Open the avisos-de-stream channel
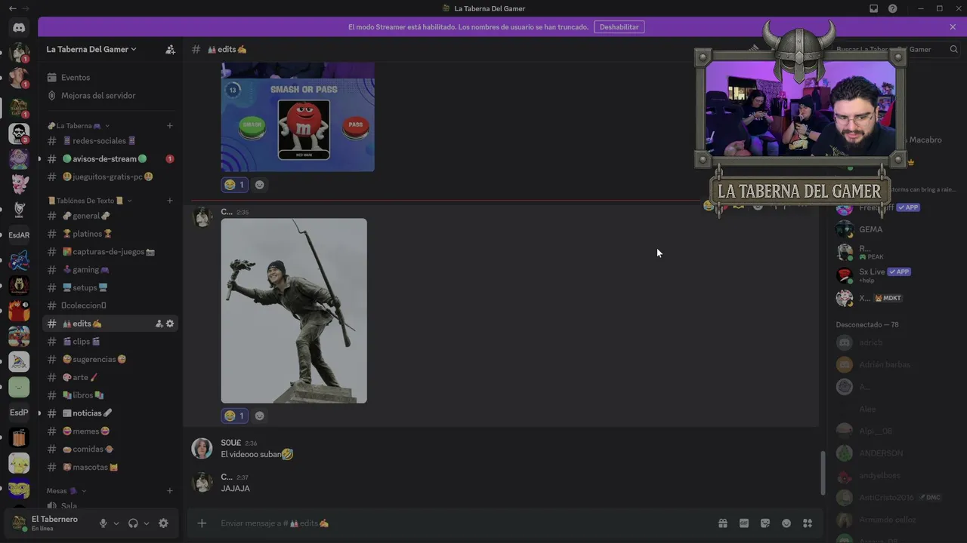Viewport: 967px width, 543px height. pyautogui.click(x=110, y=159)
